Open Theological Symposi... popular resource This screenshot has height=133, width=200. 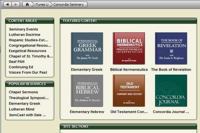[x=29, y=98]
